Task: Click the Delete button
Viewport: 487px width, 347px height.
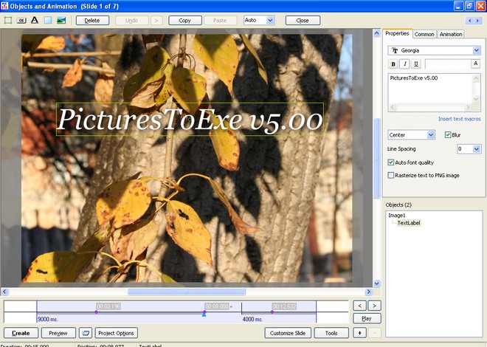Action: [x=92, y=21]
